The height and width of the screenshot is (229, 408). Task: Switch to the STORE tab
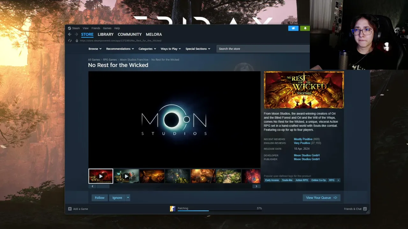87,34
